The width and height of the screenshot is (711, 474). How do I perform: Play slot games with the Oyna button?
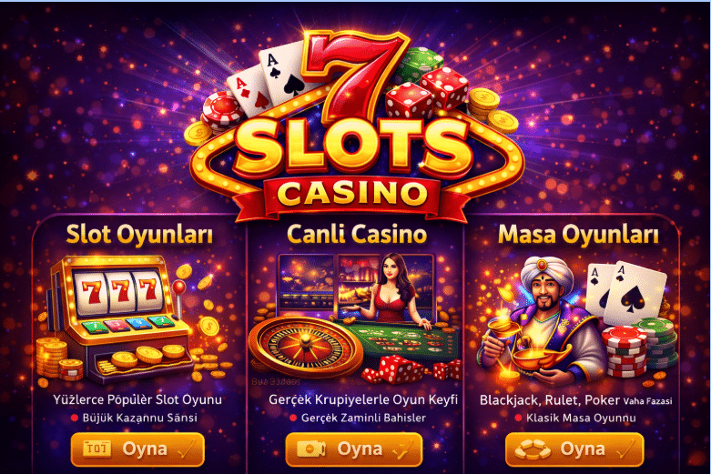click(137, 449)
